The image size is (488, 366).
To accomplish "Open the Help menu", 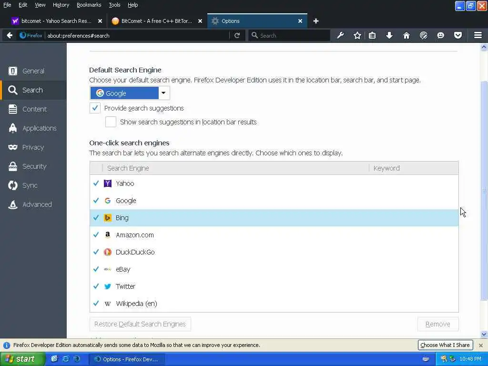I will [x=132, y=5].
